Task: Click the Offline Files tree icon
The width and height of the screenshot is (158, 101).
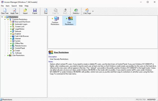Action: (x=13, y=43)
